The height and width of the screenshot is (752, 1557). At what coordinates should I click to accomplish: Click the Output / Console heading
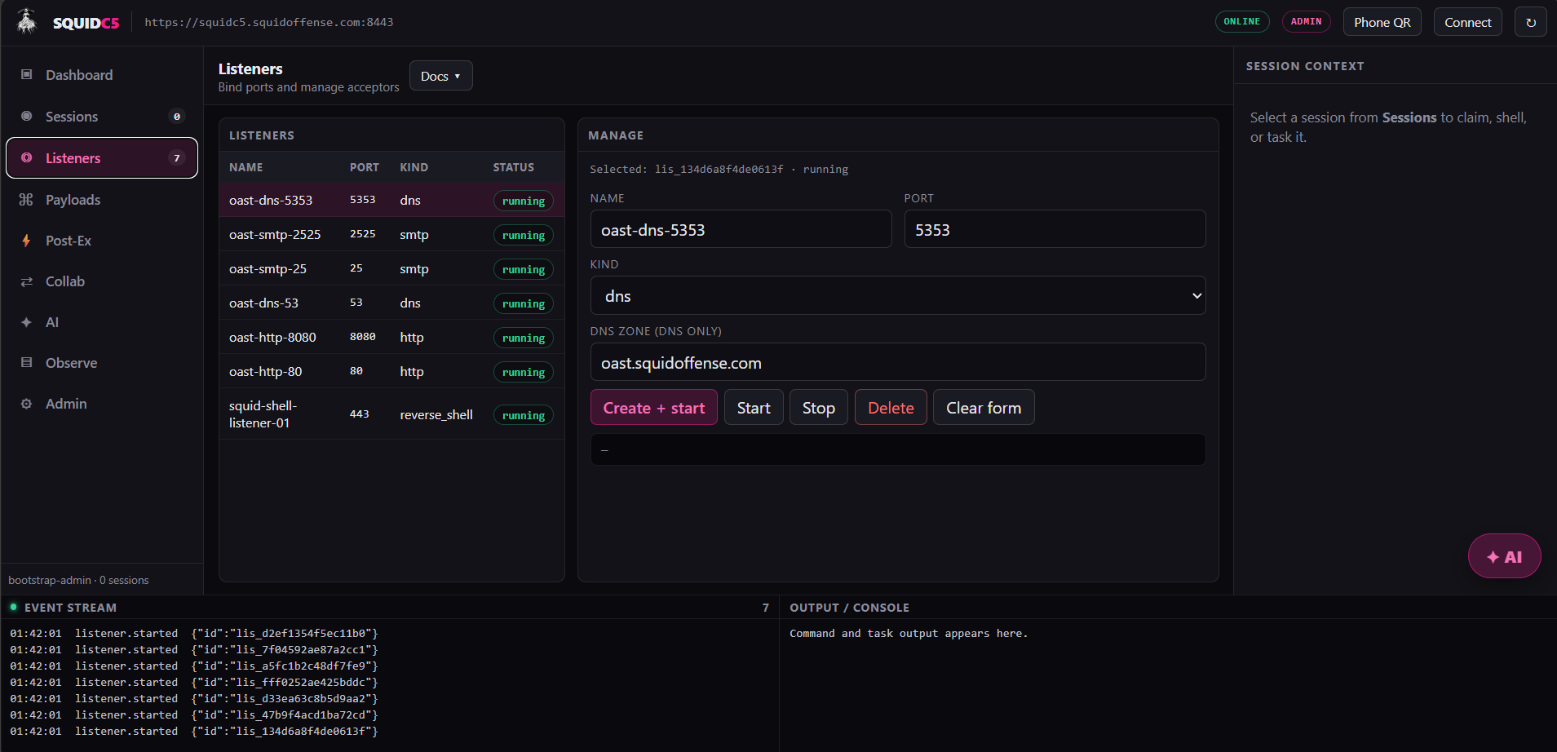pyautogui.click(x=849, y=608)
